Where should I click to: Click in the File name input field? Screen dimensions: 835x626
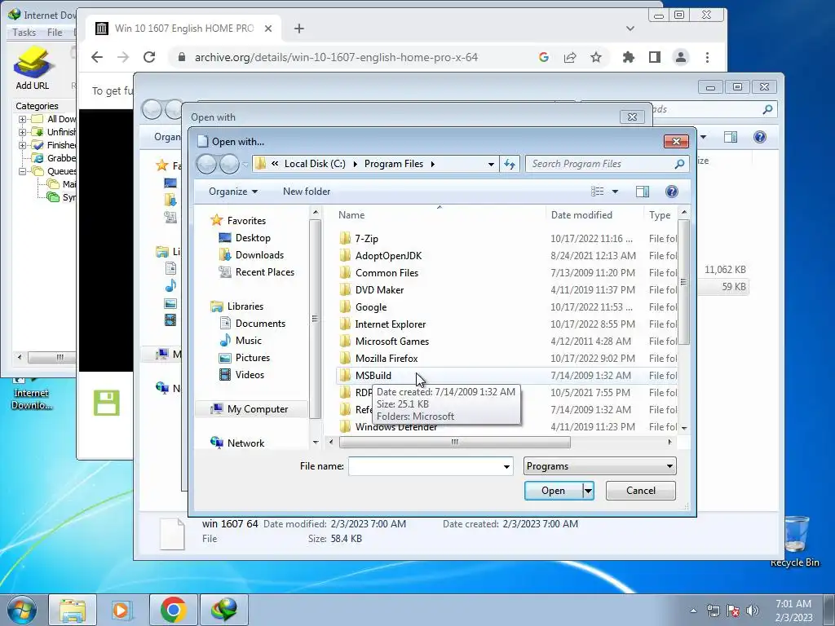[x=425, y=466]
